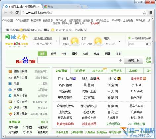
Task: Bookmark page with the star icon
Action: pyautogui.click(x=144, y=13)
